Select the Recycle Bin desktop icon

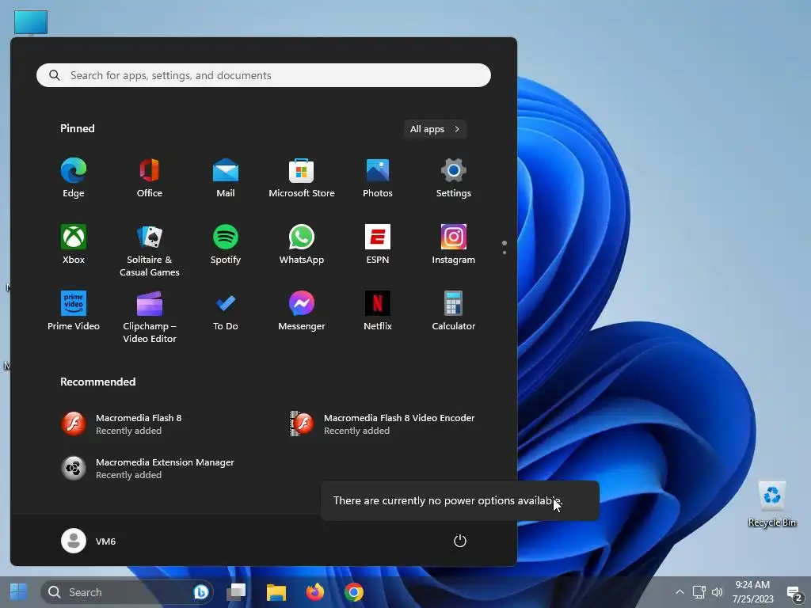772,504
